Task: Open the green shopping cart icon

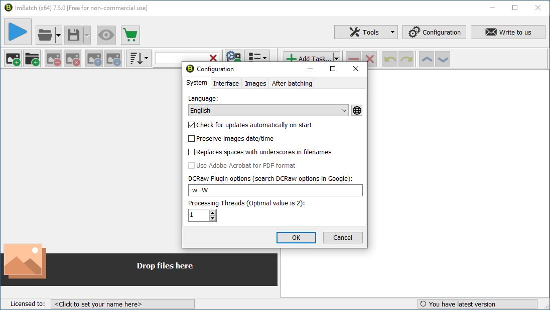Action: pyautogui.click(x=130, y=35)
